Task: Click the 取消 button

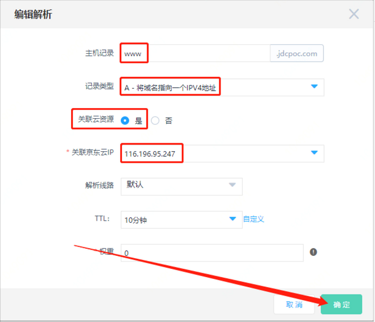Action: (294, 304)
